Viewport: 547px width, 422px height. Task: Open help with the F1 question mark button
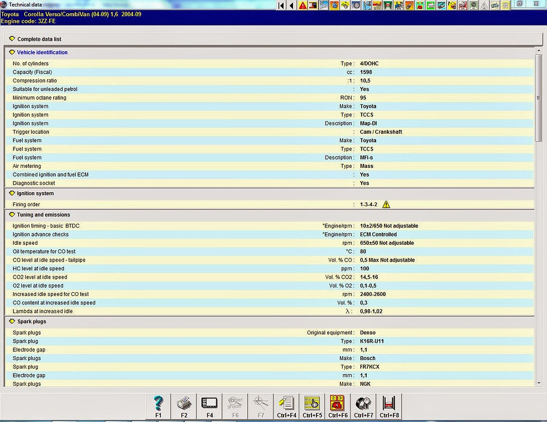158,406
